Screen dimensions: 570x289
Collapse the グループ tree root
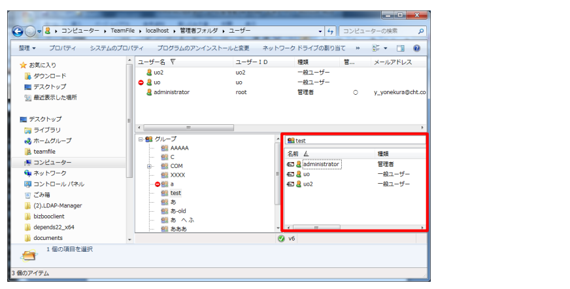click(x=141, y=139)
